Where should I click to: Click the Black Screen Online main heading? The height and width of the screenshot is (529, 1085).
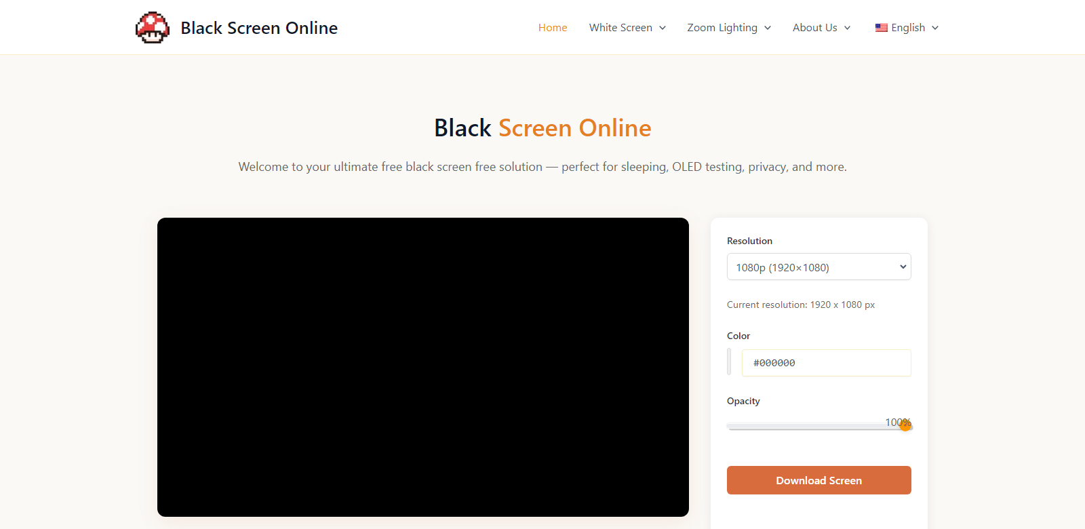point(542,128)
